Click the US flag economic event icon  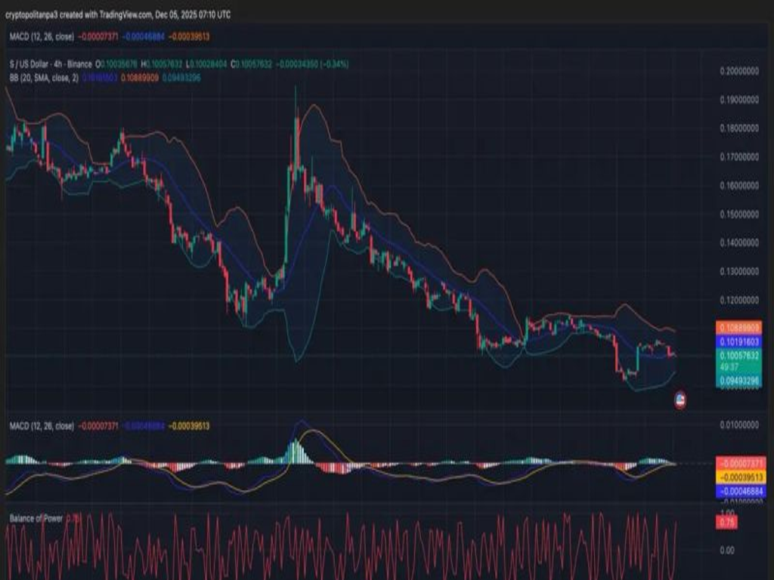[680, 401]
